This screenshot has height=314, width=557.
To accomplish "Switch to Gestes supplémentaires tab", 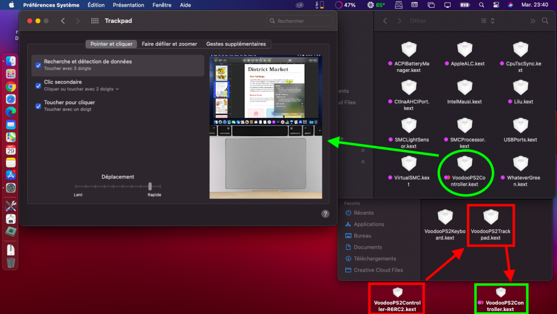I will coord(236,44).
